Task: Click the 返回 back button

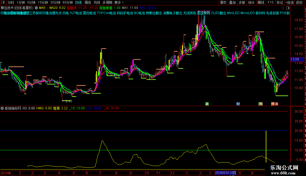Action: coord(299,2)
